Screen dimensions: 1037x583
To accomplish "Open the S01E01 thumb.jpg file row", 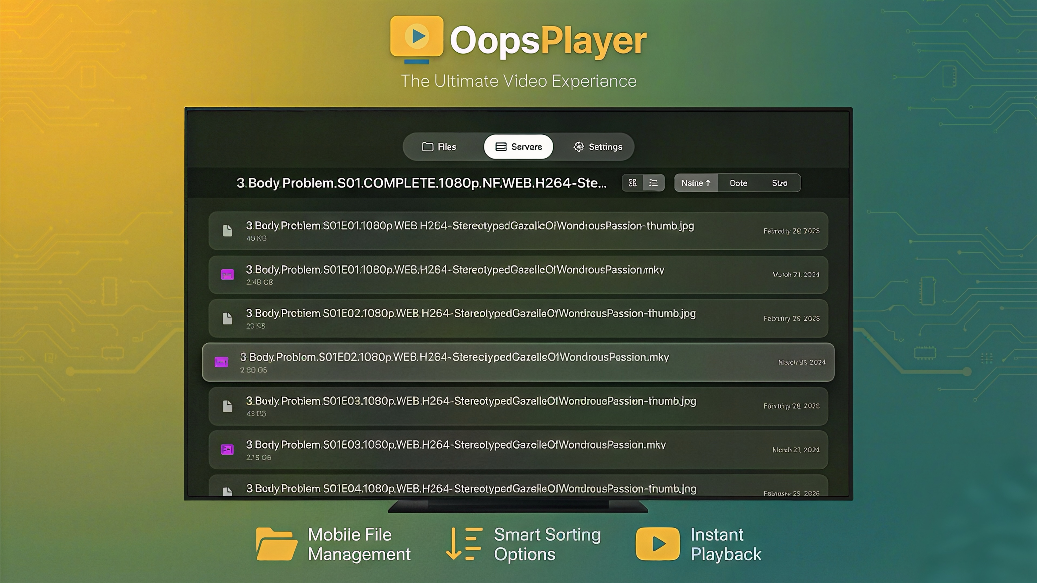I will pos(518,231).
